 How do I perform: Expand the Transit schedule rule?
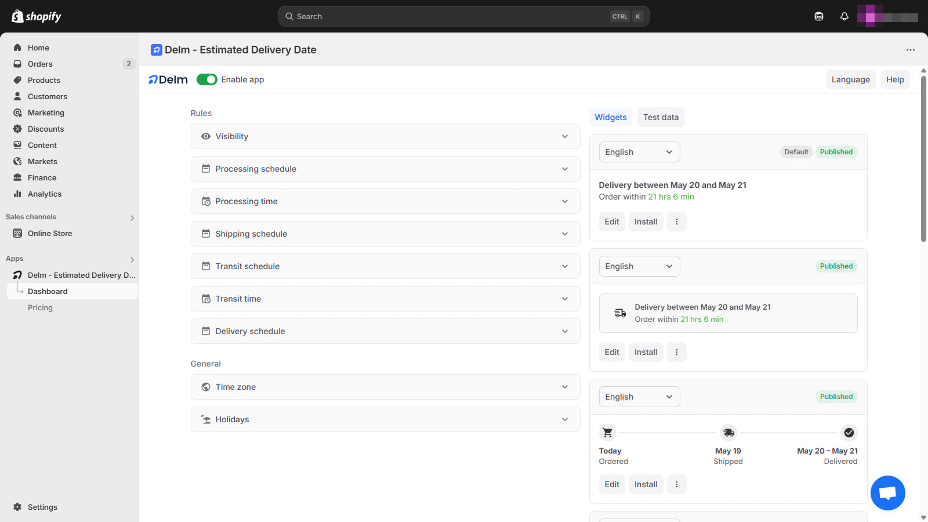click(385, 266)
